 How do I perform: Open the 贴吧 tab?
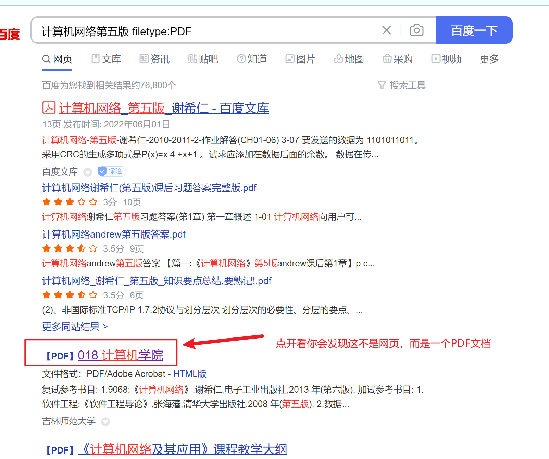coord(203,59)
